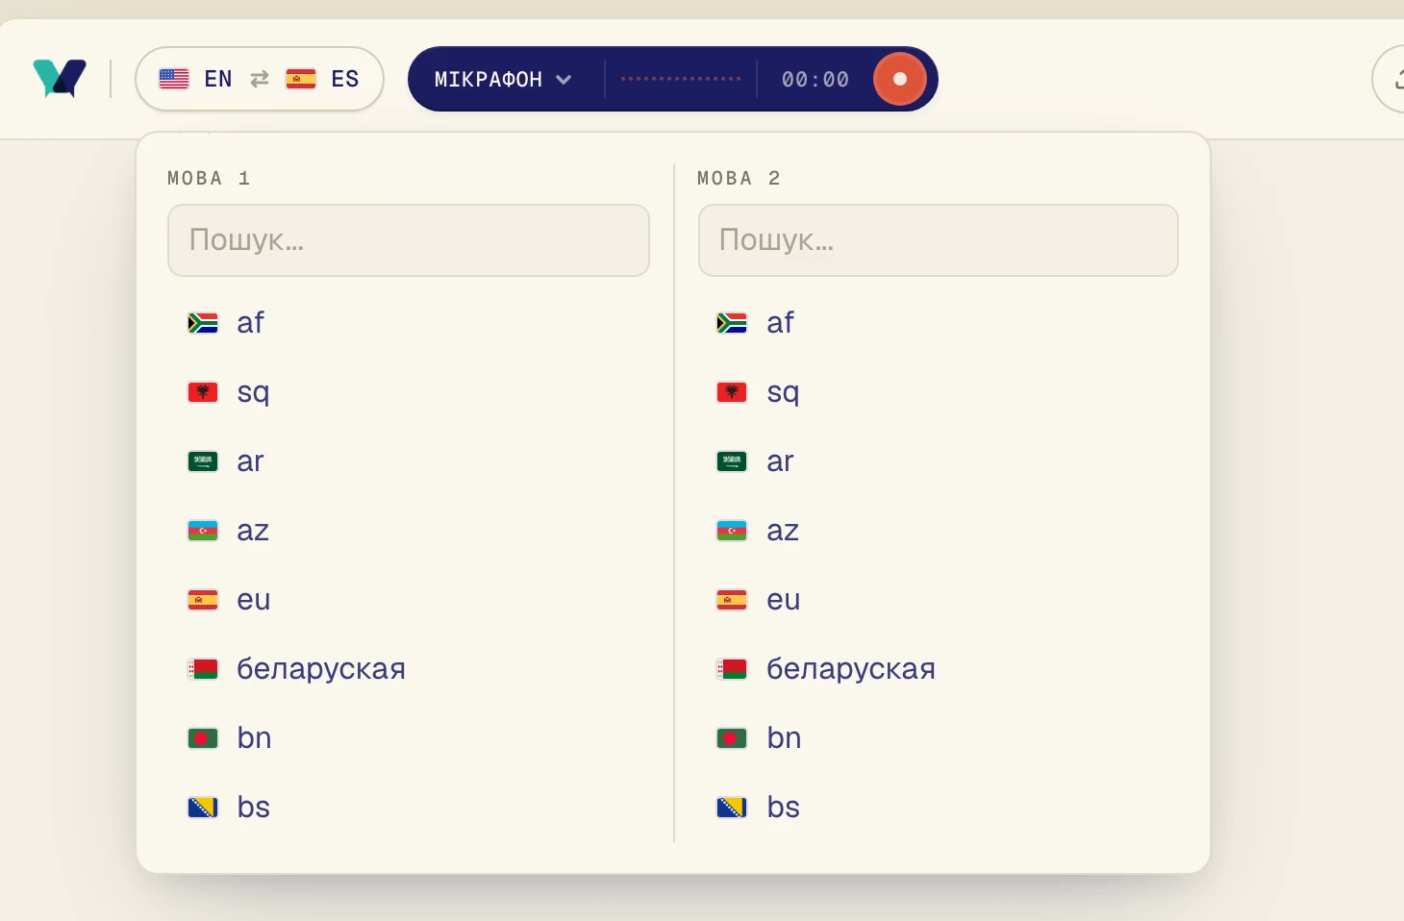The image size is (1404, 921).
Task: Open the EN–ES language pair selector
Action: tap(260, 79)
